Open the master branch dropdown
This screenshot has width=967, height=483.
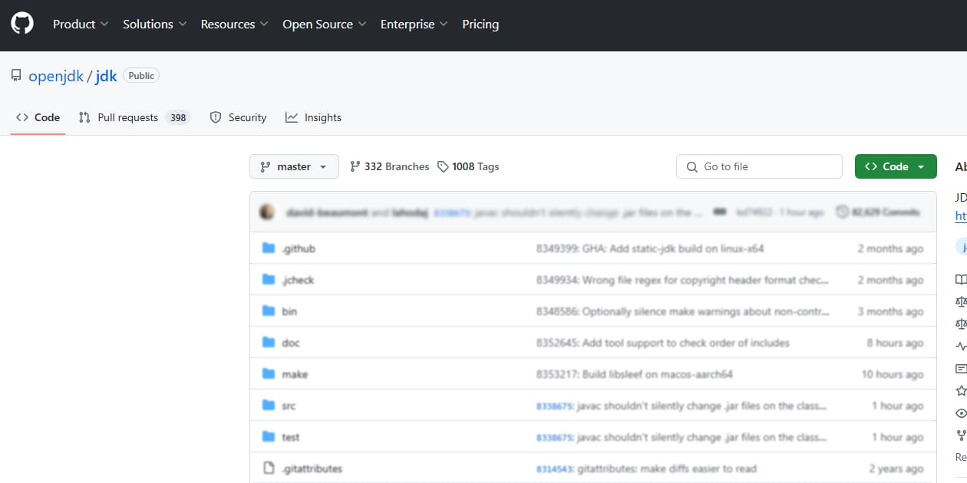pos(294,166)
